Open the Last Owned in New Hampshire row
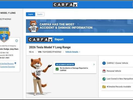The image size is (133, 100). [x=117, y=79]
